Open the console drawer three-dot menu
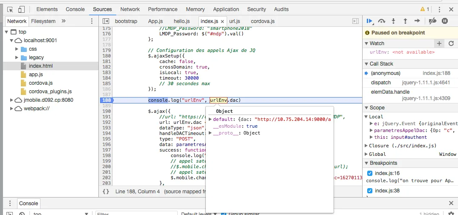458x215 pixels. coord(10,204)
